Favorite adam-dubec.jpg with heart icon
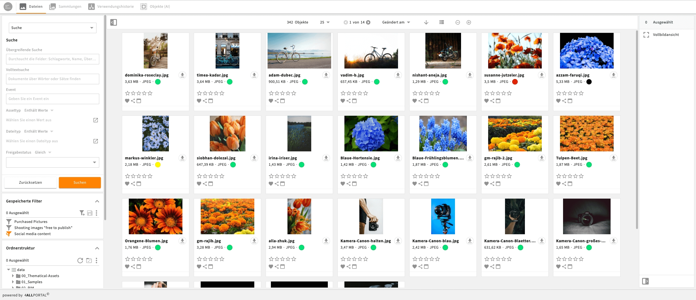696x300 pixels. [271, 101]
